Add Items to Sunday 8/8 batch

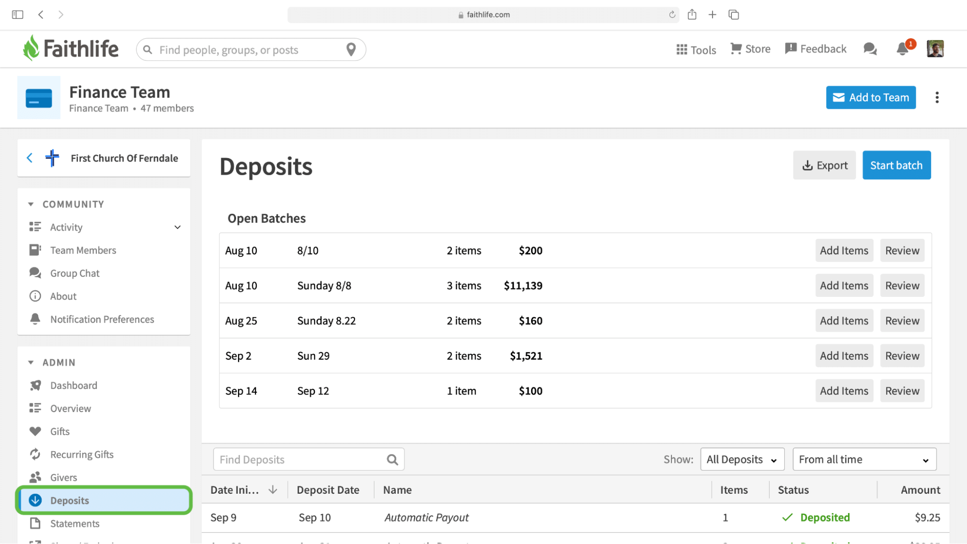844,286
